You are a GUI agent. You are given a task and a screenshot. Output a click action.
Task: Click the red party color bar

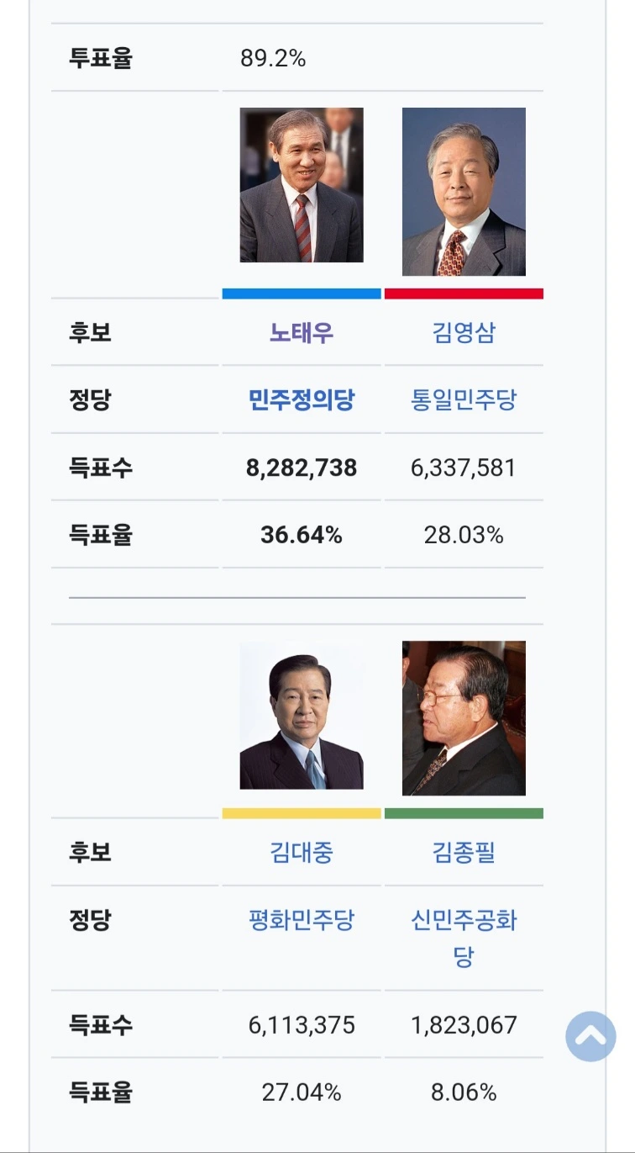464,294
